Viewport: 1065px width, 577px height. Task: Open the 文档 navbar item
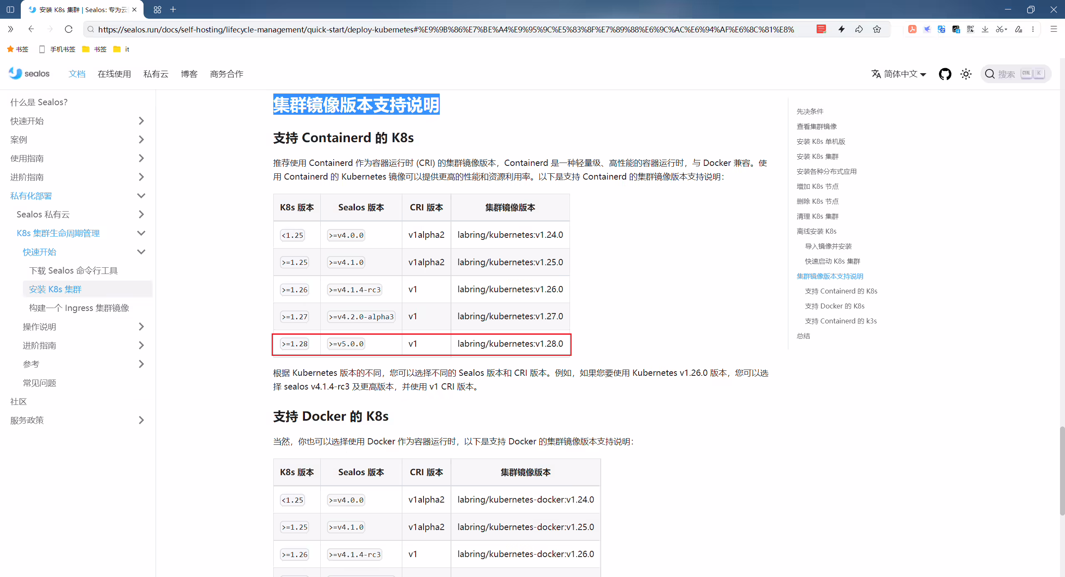77,74
